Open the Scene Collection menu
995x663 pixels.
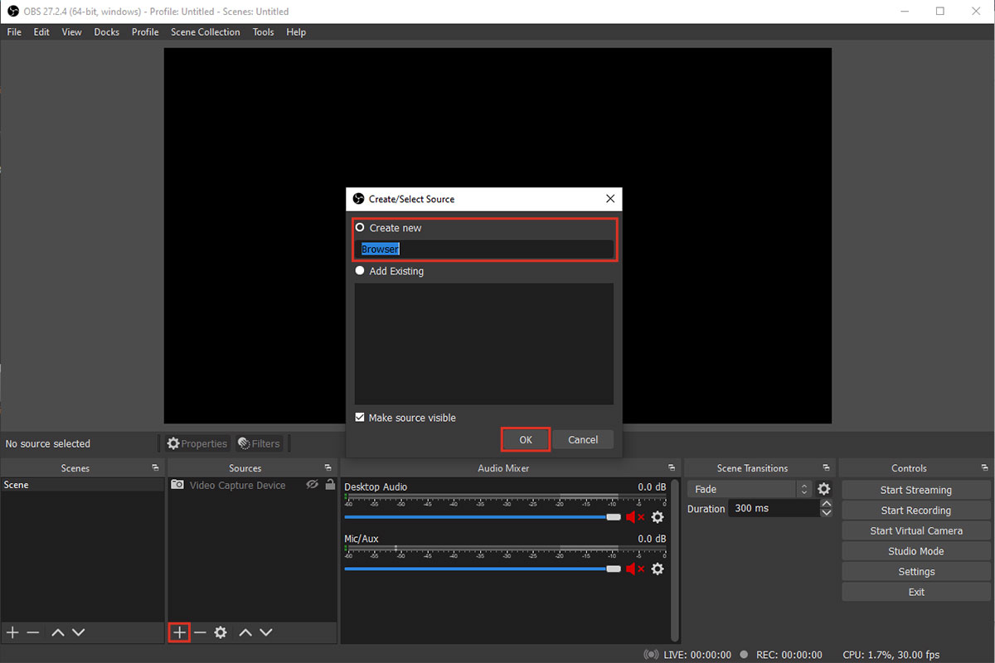206,32
